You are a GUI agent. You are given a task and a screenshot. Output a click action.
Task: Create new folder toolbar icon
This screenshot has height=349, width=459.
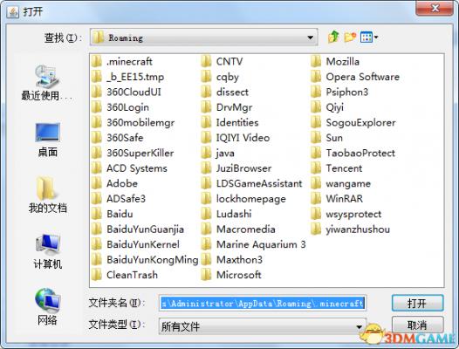click(350, 38)
